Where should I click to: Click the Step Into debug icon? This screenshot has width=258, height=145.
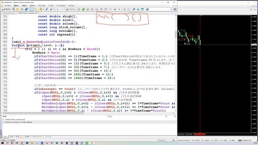(x=97, y=9)
